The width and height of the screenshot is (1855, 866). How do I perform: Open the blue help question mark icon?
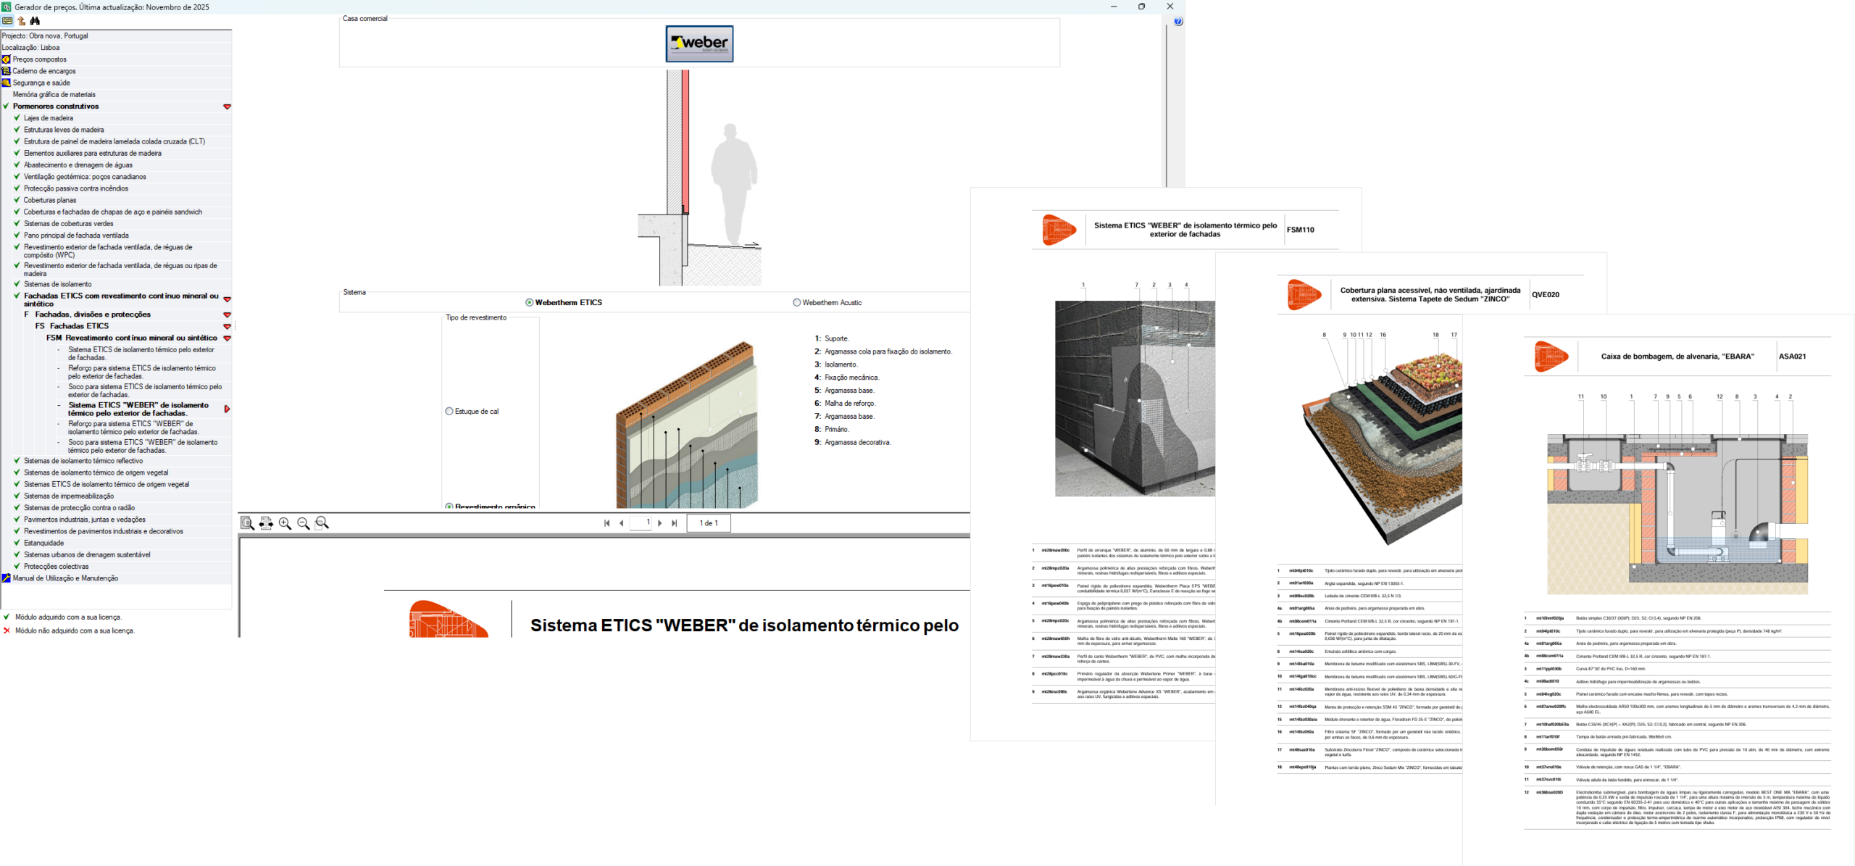click(x=1178, y=22)
